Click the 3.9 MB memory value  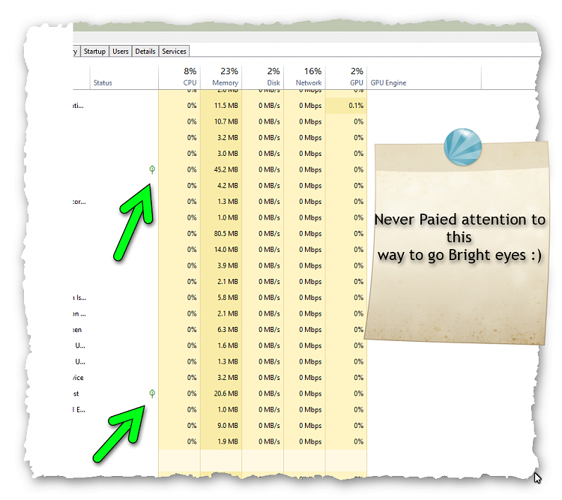[x=228, y=266]
